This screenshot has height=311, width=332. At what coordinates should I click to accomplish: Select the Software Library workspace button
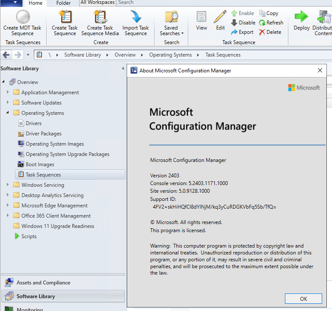pyautogui.click(x=63, y=296)
